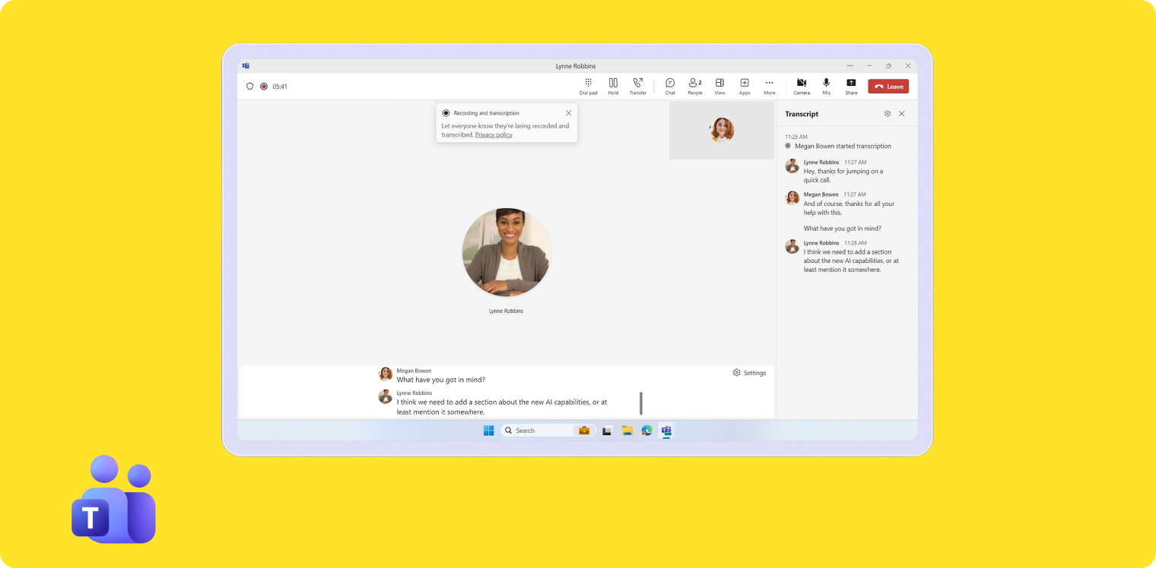Viewport: 1156px width, 568px height.
Task: Click Teams logo in title bar
Action: [x=246, y=66]
